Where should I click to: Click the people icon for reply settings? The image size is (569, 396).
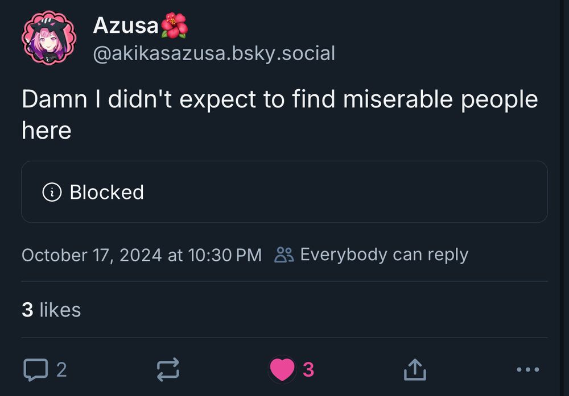click(x=284, y=255)
